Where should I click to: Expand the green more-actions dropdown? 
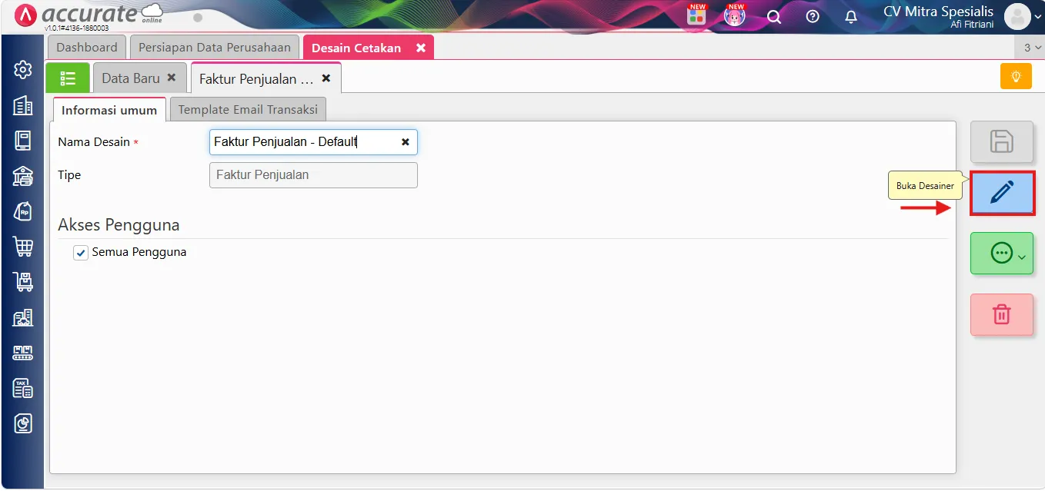[1001, 254]
